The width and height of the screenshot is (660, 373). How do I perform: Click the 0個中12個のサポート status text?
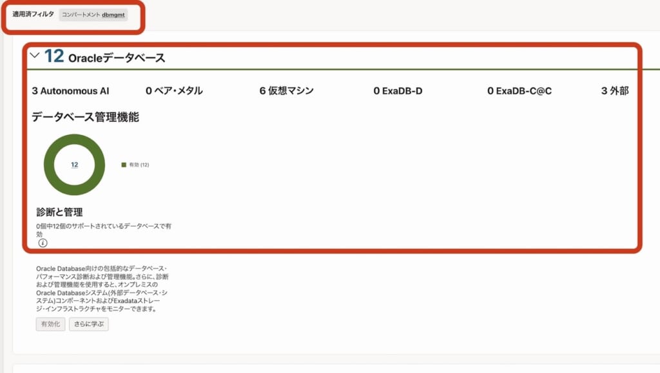pyautogui.click(x=104, y=230)
